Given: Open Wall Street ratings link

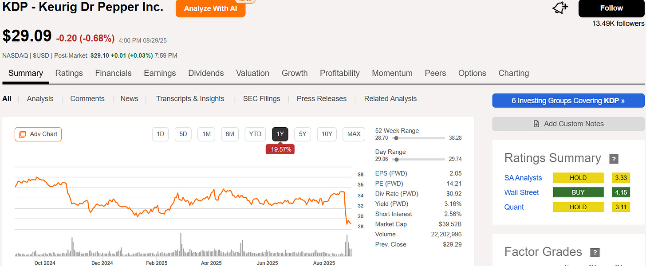Looking at the screenshot, I should point(522,192).
